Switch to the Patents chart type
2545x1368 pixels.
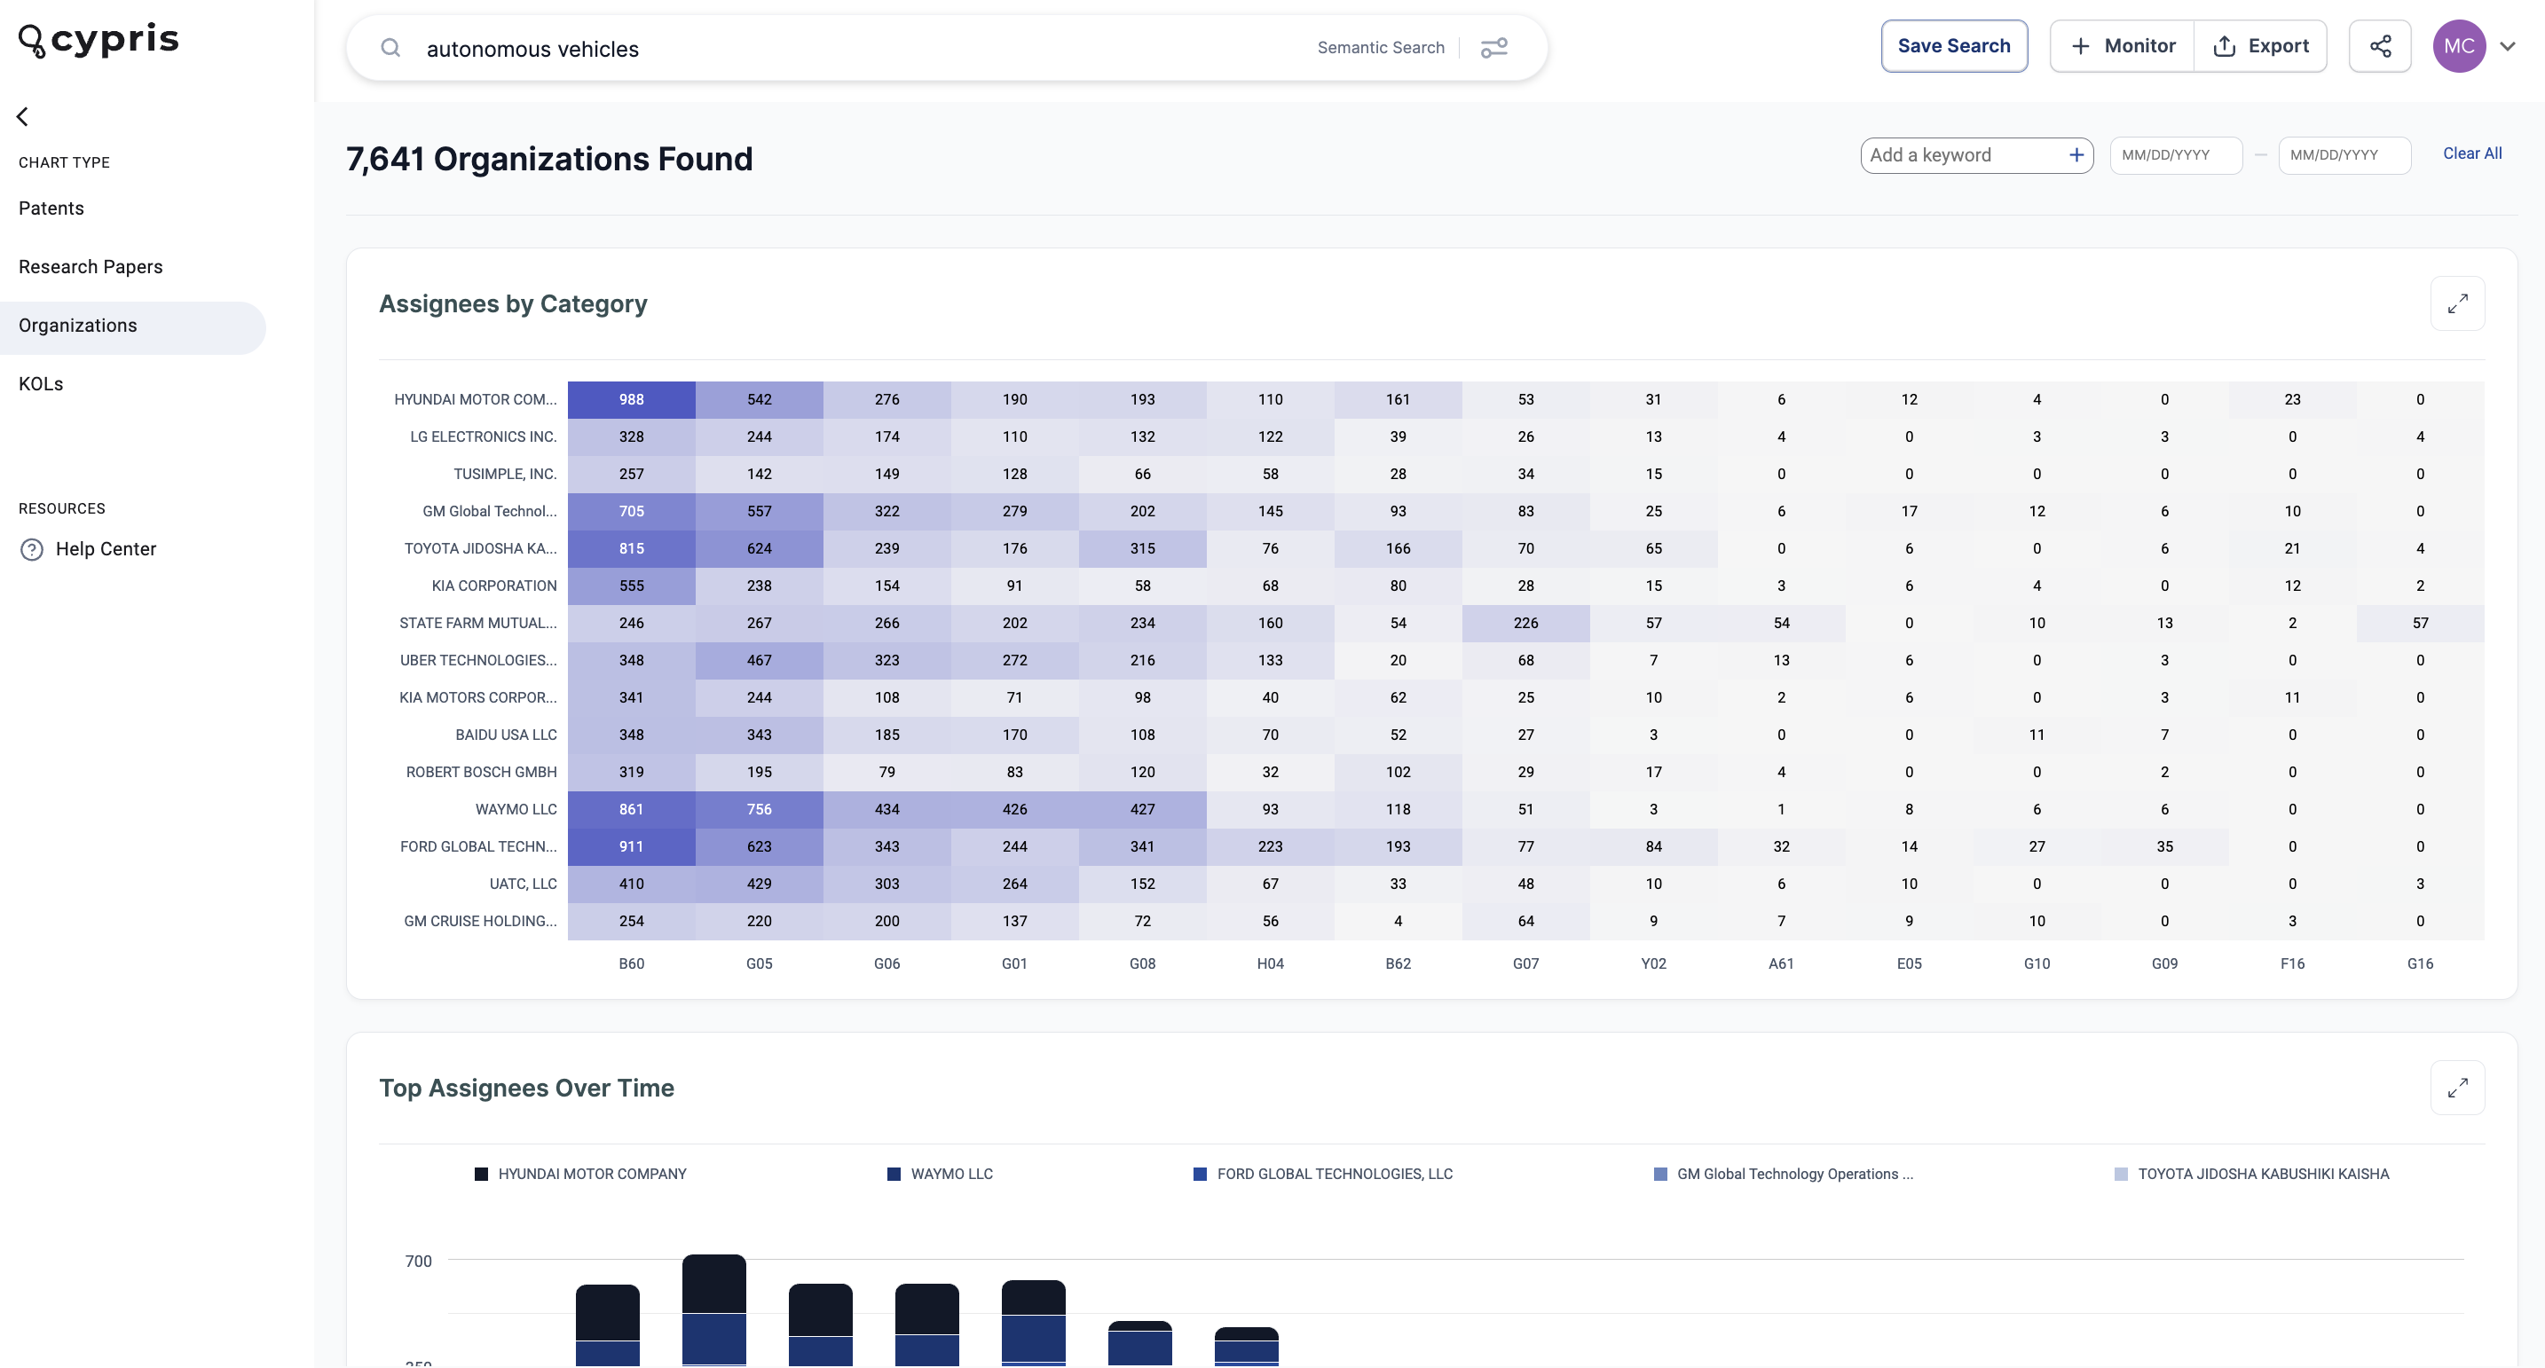click(x=51, y=208)
